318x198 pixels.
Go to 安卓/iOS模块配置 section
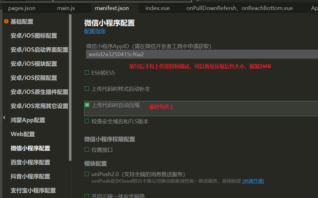pyautogui.click(x=34, y=64)
